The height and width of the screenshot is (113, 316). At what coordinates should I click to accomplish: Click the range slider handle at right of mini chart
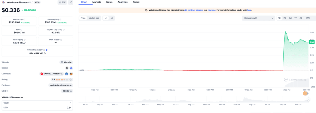(308, 99)
